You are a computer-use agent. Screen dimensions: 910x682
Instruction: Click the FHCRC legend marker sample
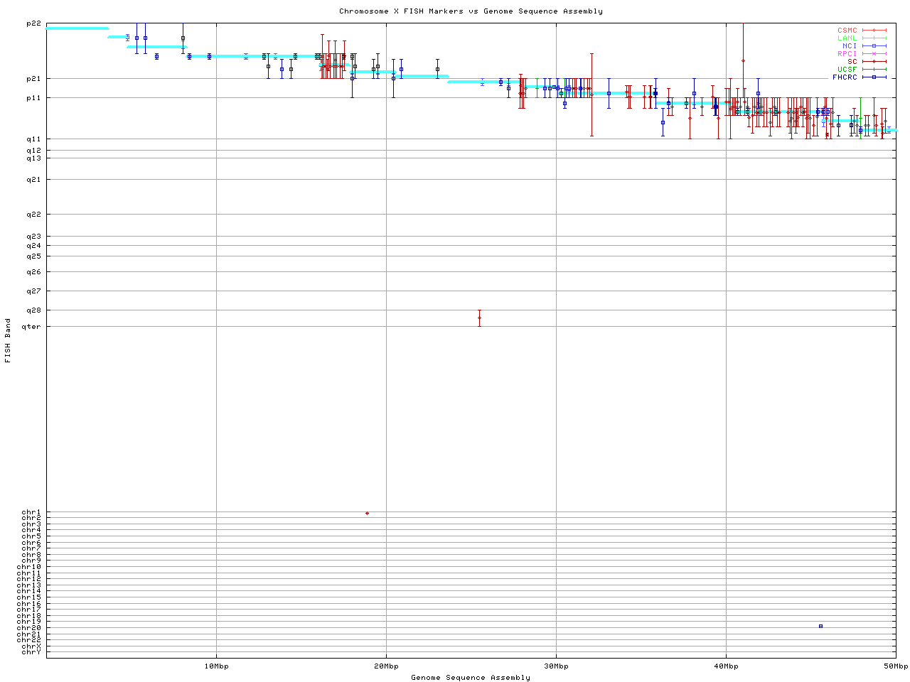pos(874,77)
